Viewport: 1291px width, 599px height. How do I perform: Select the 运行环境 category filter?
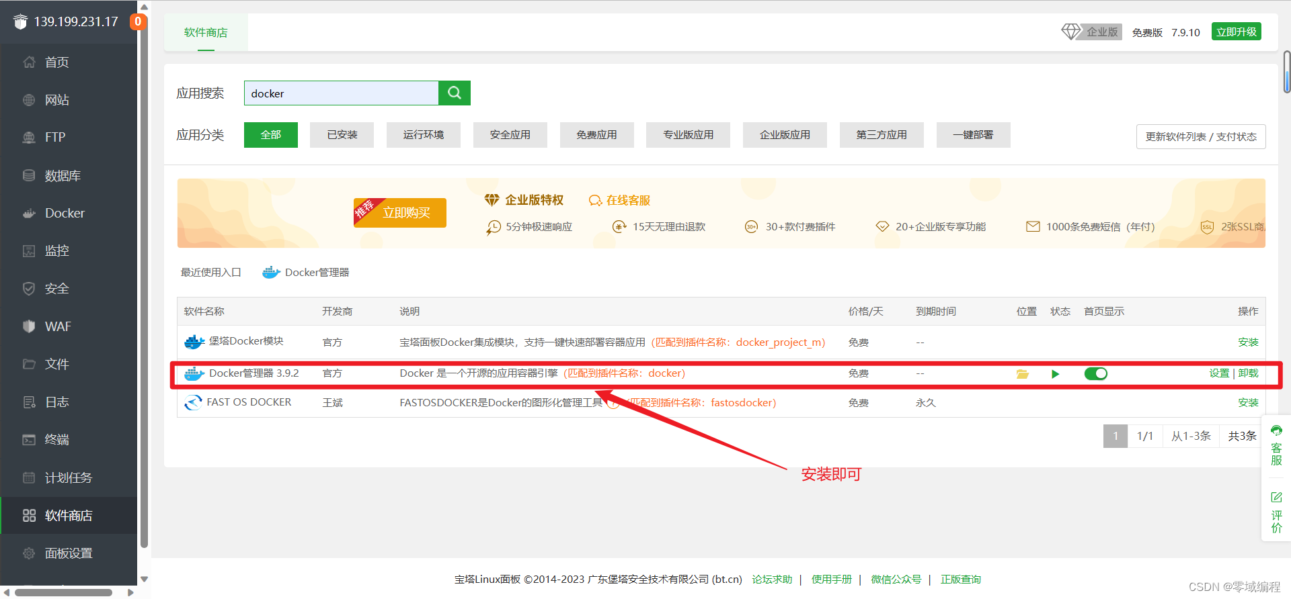[x=424, y=135]
